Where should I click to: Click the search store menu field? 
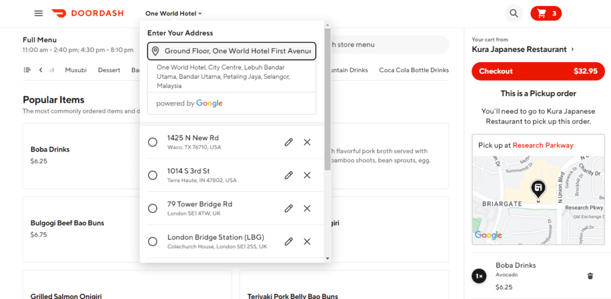click(390, 44)
